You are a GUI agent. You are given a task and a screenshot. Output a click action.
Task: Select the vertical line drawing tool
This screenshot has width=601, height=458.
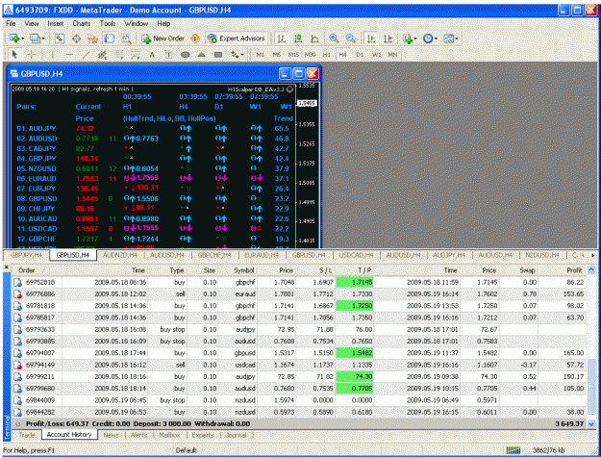pos(52,55)
